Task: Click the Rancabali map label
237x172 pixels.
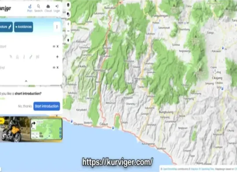Action: pyautogui.click(x=110, y=8)
